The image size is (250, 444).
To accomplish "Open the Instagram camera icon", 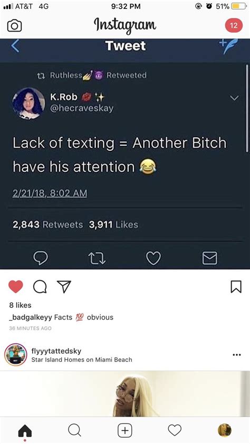I will point(14,26).
